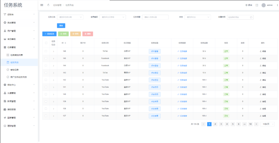
Task: Click the green 启用 button
Action: [x=63, y=34]
